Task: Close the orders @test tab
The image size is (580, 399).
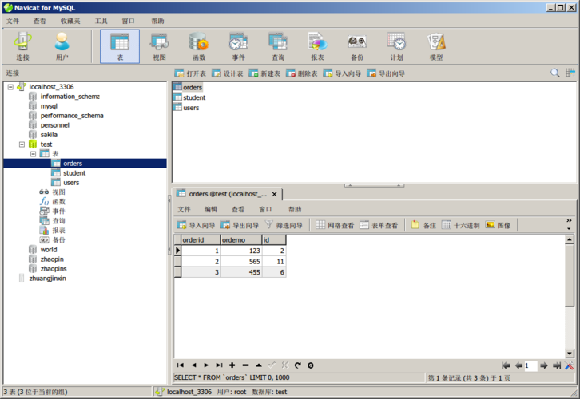Action: [x=275, y=194]
